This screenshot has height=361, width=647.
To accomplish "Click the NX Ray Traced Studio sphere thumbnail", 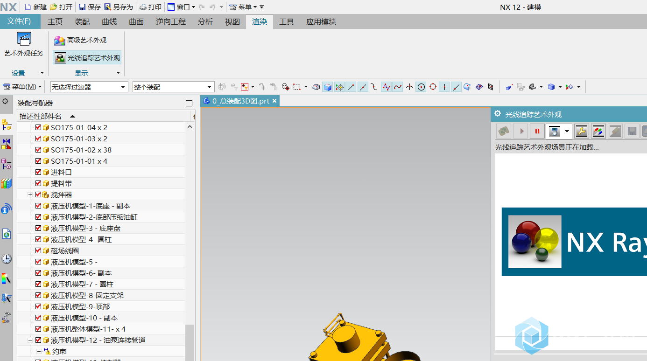I will coord(534,242).
